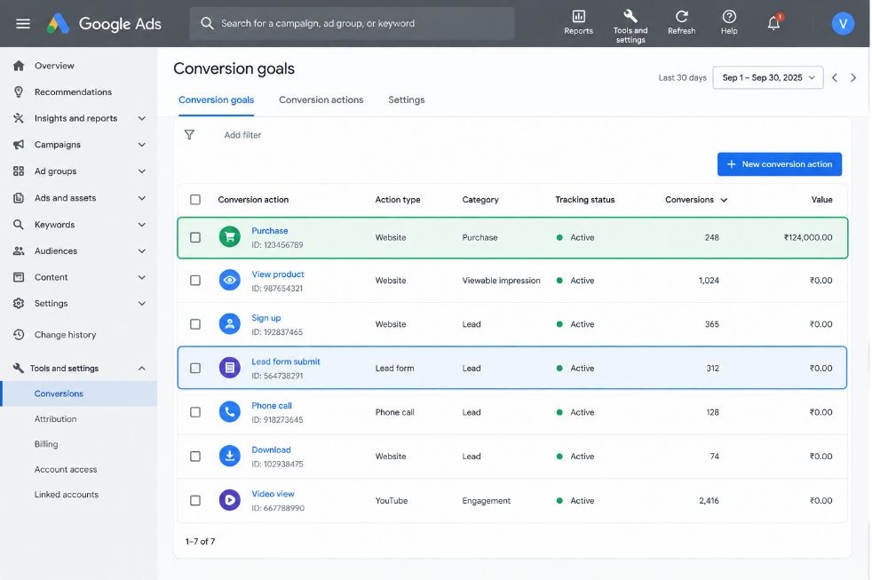Open the Reports icon in top bar

(578, 23)
